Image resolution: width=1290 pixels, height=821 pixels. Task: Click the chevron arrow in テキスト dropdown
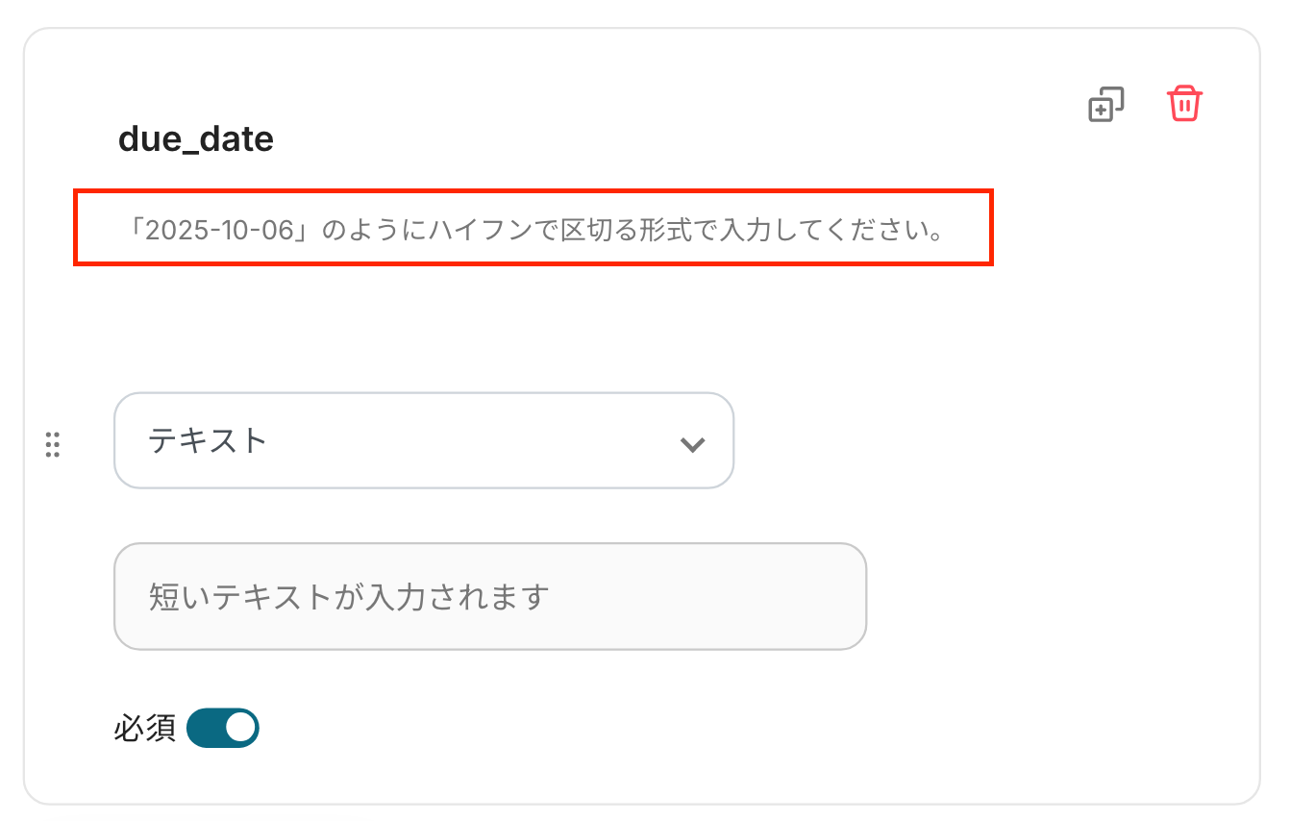point(692,443)
